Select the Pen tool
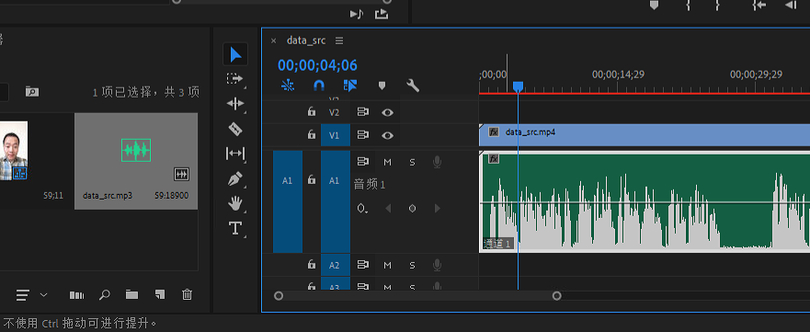The image size is (810, 332). (x=235, y=178)
